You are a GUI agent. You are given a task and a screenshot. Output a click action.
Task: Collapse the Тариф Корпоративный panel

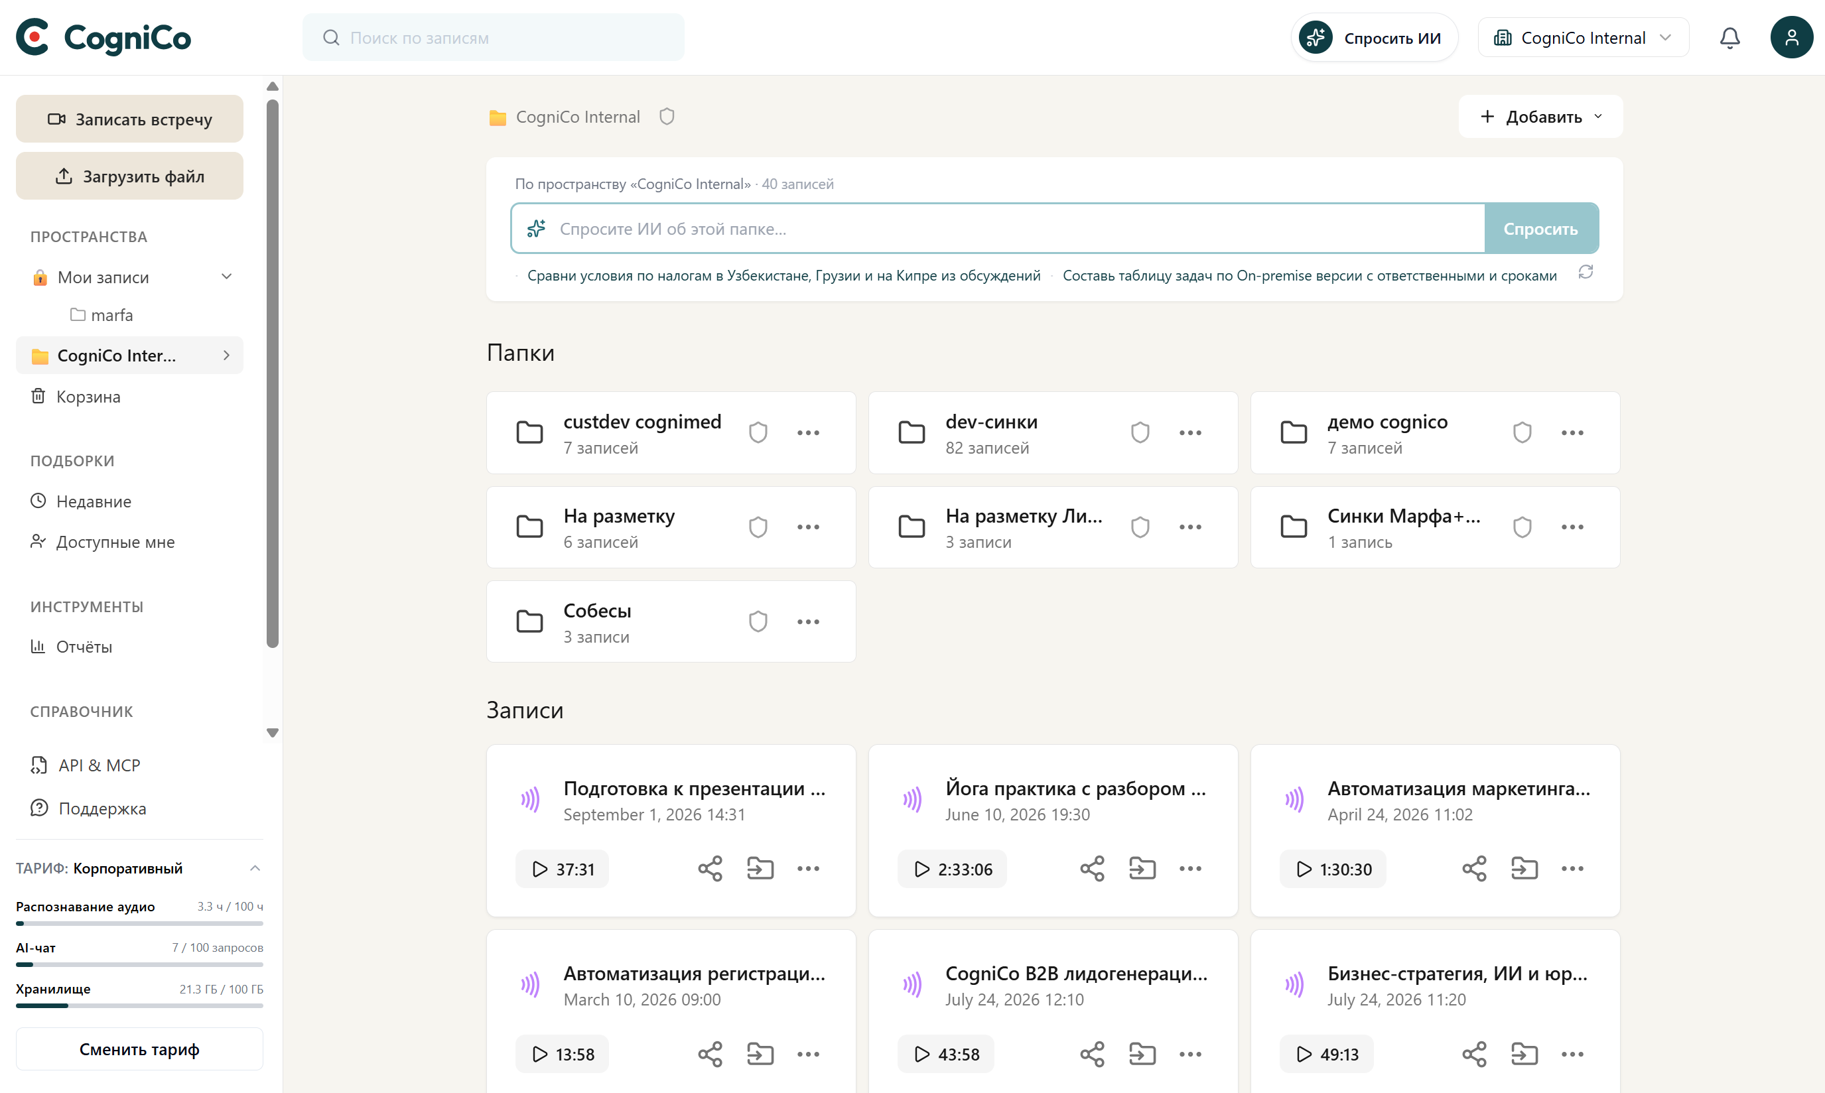[255, 868]
